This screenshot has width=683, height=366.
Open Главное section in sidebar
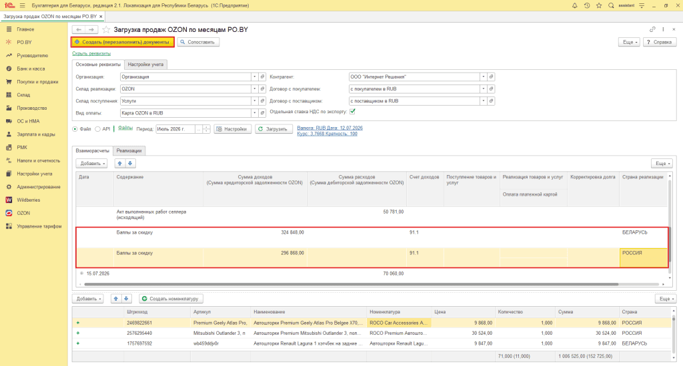[25, 29]
